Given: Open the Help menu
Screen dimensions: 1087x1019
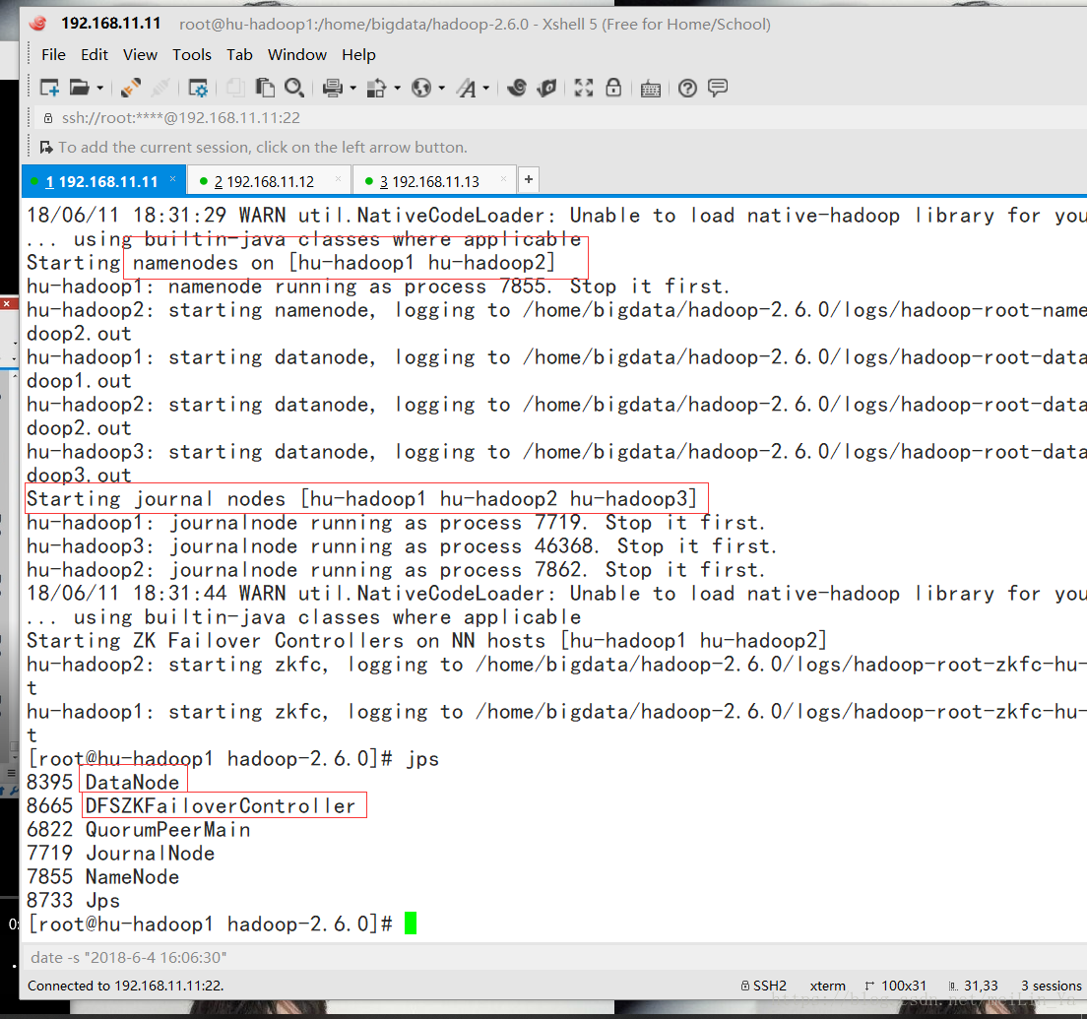Looking at the screenshot, I should (x=358, y=55).
